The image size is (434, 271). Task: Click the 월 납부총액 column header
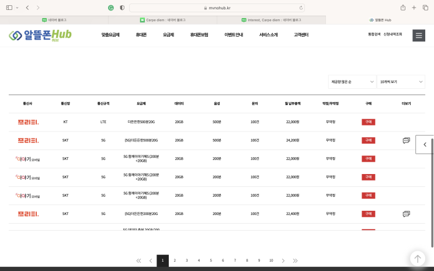pyautogui.click(x=293, y=103)
